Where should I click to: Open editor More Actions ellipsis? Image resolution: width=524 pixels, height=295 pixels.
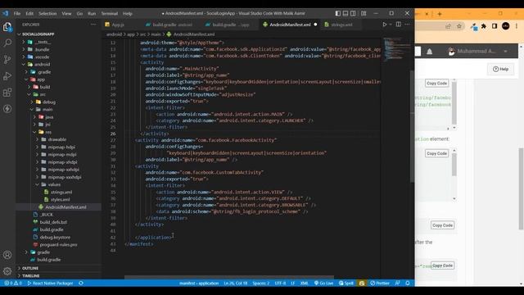click(x=407, y=25)
